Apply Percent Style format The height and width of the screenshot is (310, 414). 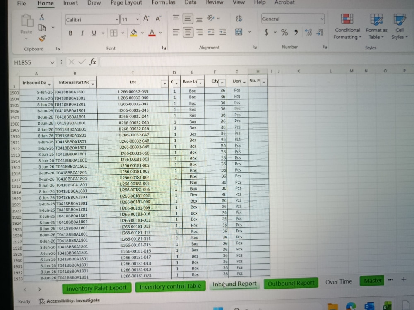click(284, 32)
